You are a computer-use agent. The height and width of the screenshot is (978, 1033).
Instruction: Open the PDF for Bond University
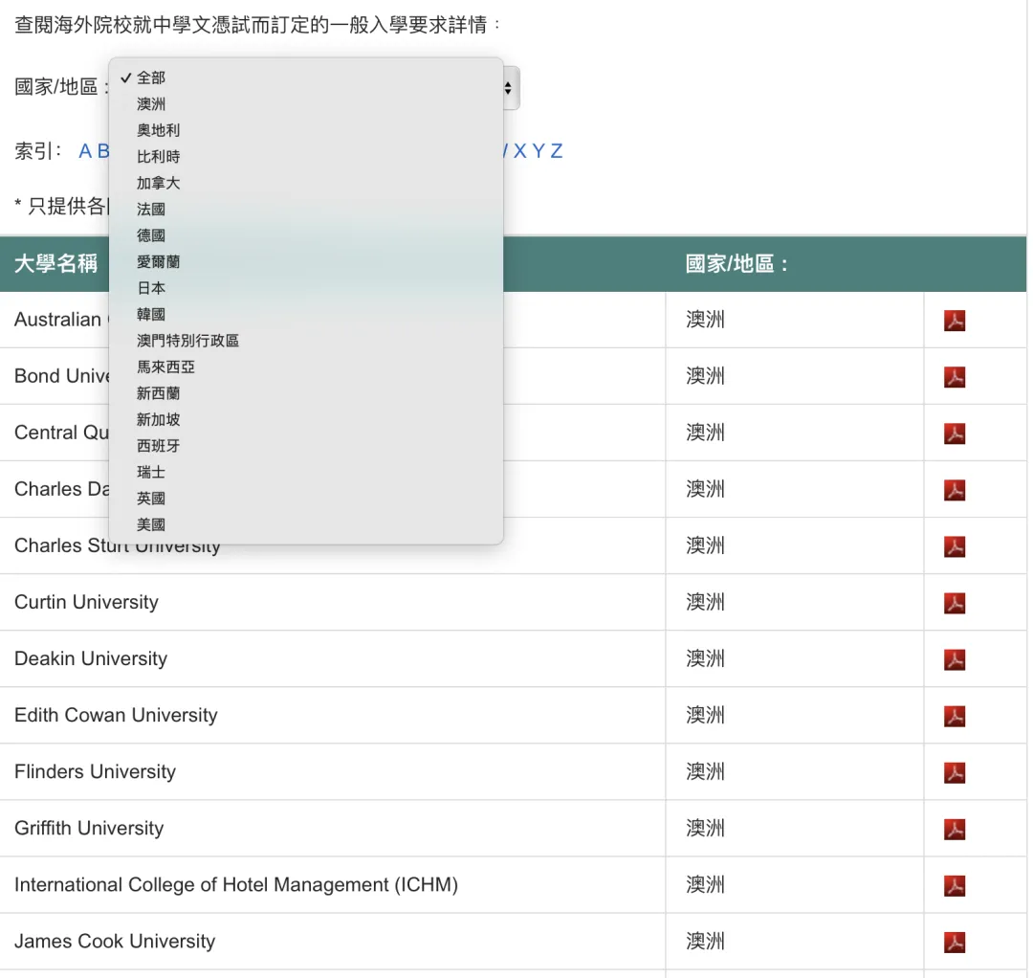[x=954, y=376]
